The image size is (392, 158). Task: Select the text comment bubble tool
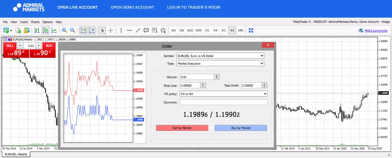click(x=146, y=30)
